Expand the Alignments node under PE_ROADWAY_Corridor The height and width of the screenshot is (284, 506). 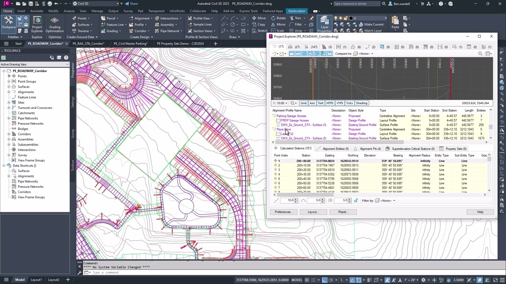[x=9, y=92]
